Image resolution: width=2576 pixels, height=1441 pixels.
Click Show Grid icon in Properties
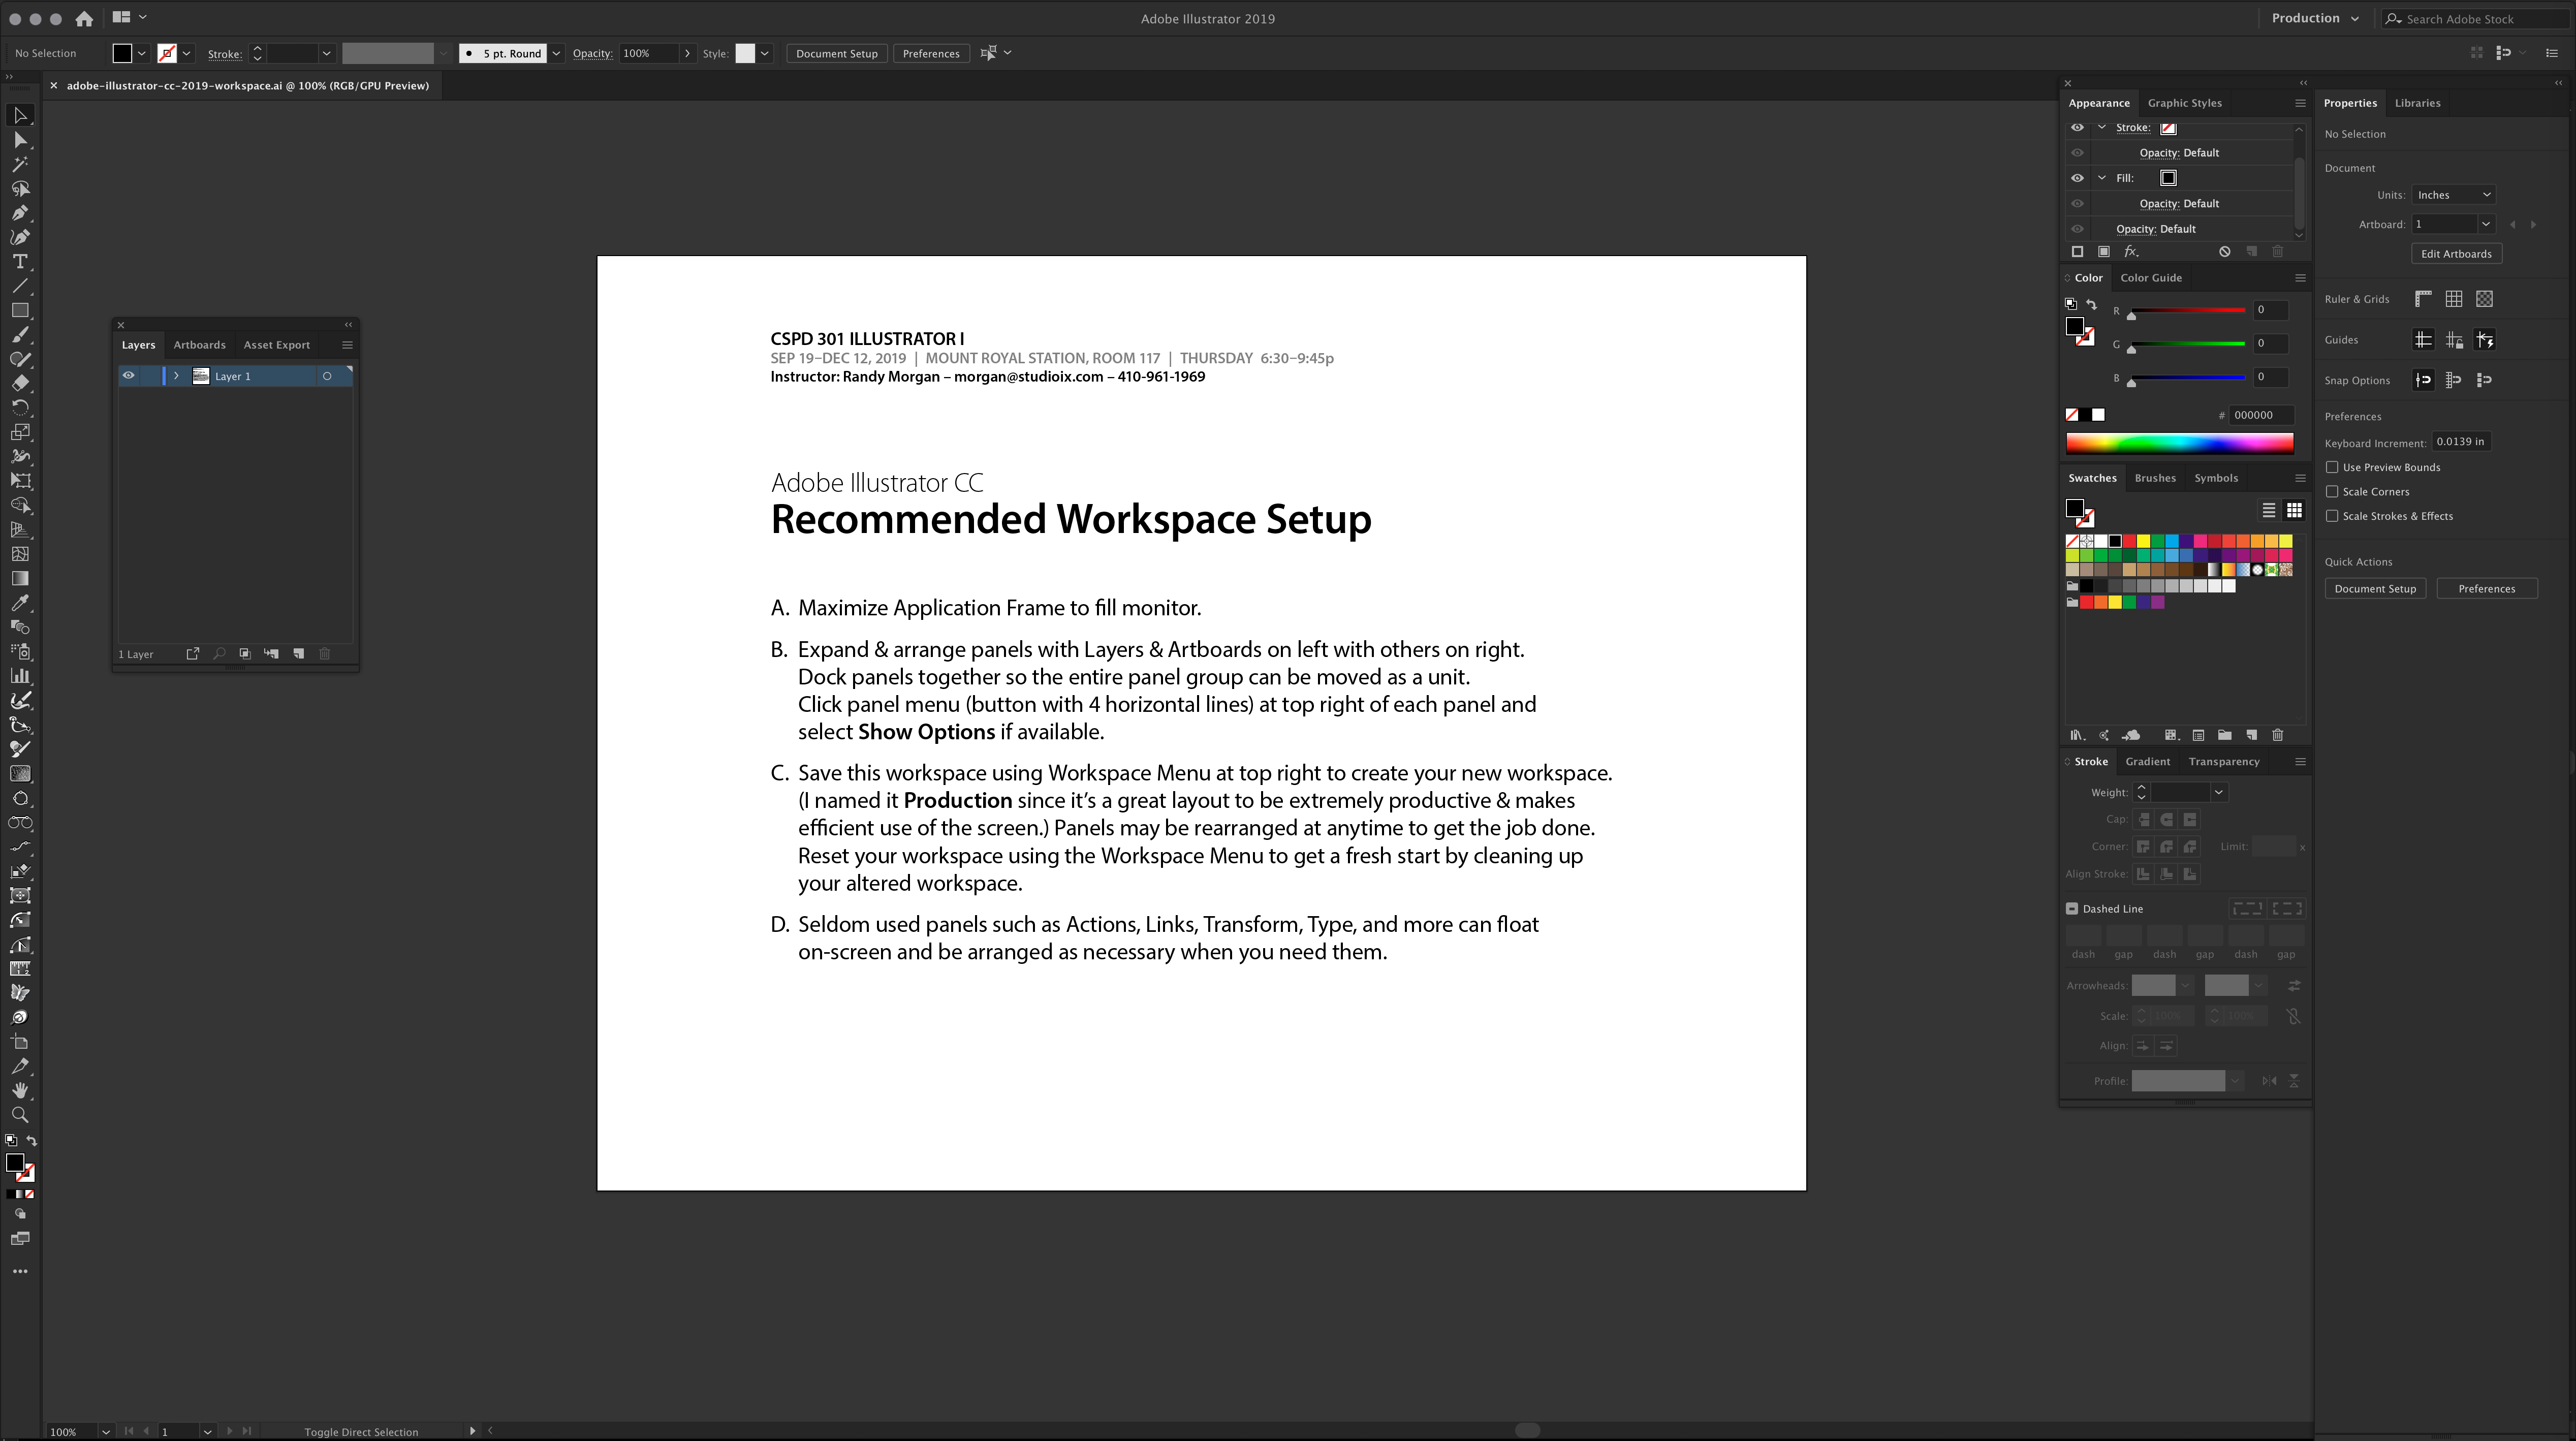[2454, 299]
